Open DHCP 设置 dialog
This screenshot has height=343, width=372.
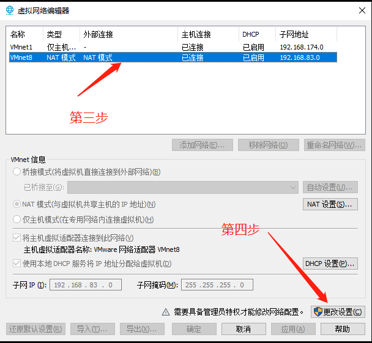[x=330, y=264]
